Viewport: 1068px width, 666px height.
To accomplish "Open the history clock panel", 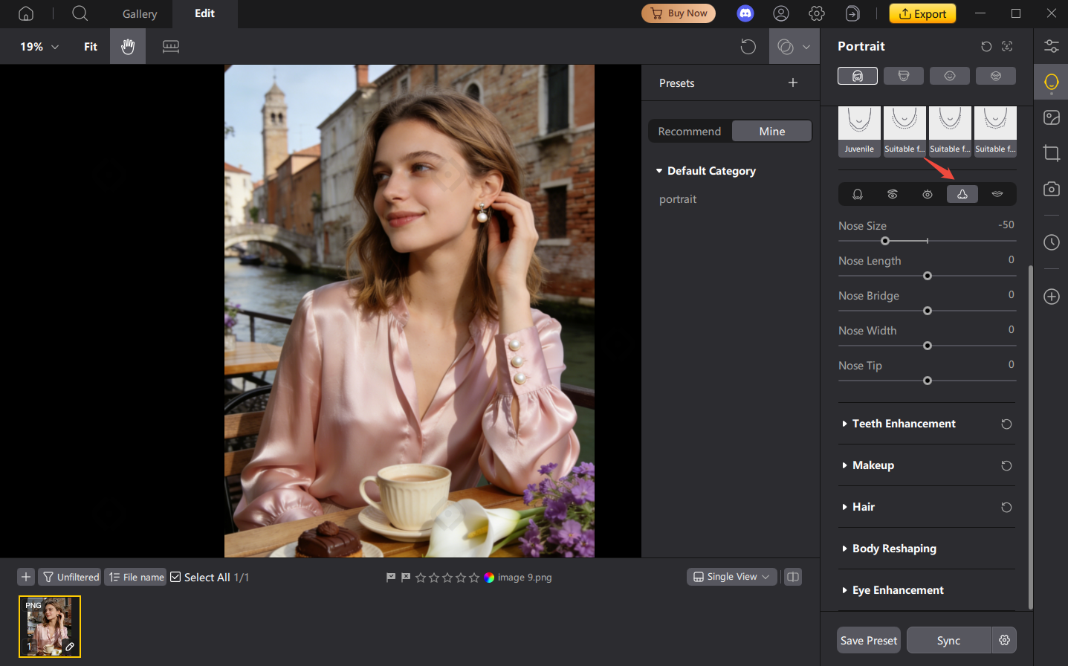I will tap(1051, 242).
